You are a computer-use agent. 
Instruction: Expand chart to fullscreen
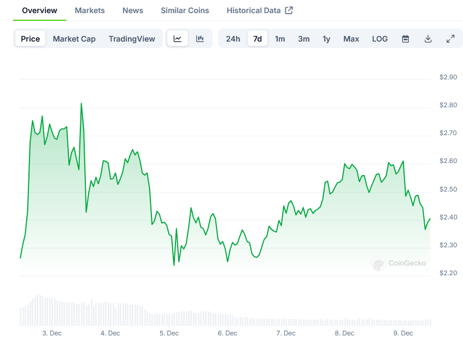click(450, 39)
